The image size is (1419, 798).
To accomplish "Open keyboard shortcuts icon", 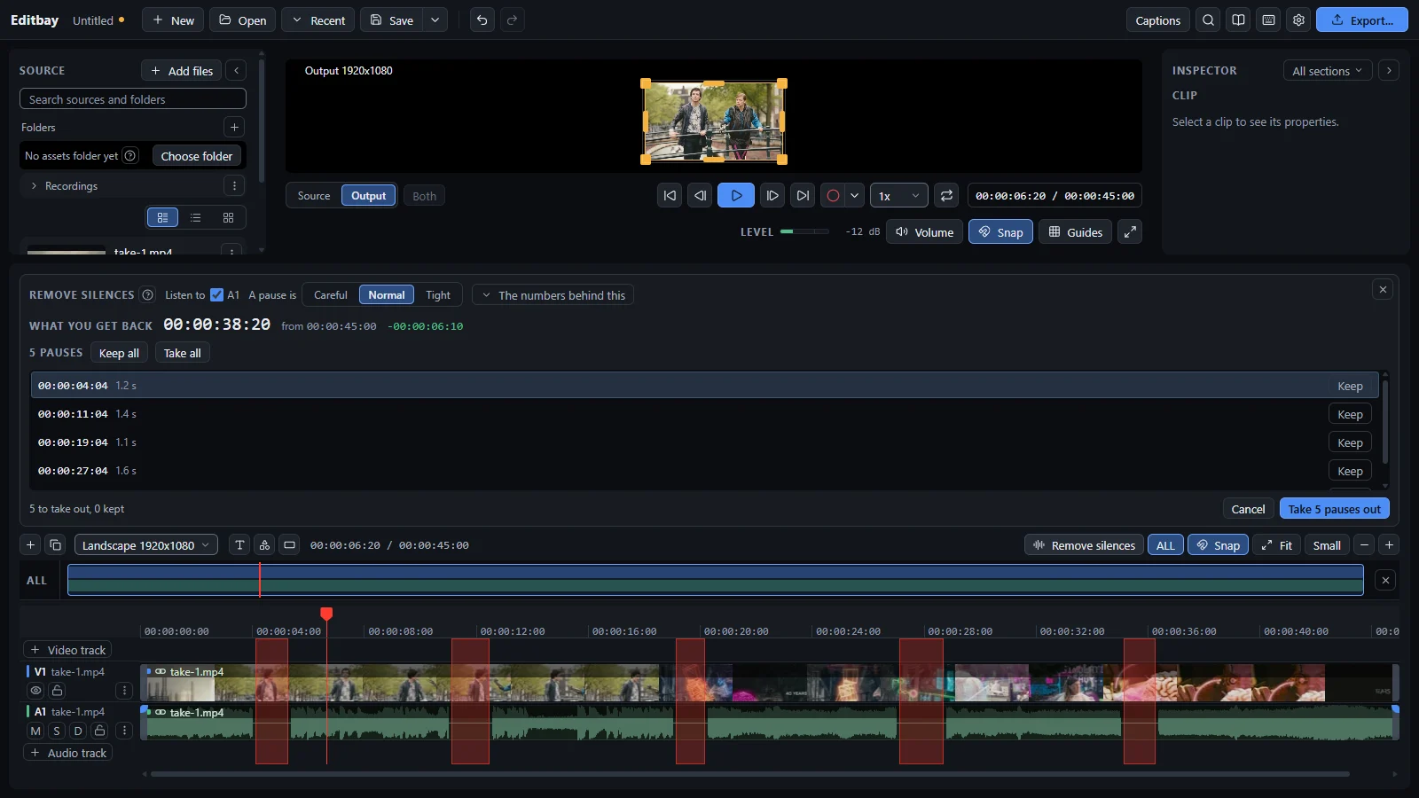I will tap(1268, 20).
